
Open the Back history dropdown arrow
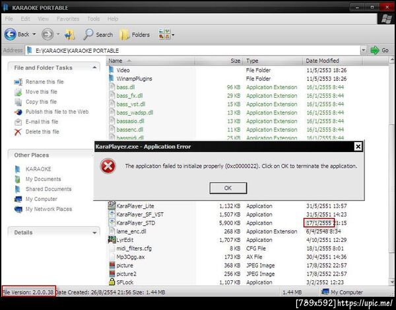34,34
